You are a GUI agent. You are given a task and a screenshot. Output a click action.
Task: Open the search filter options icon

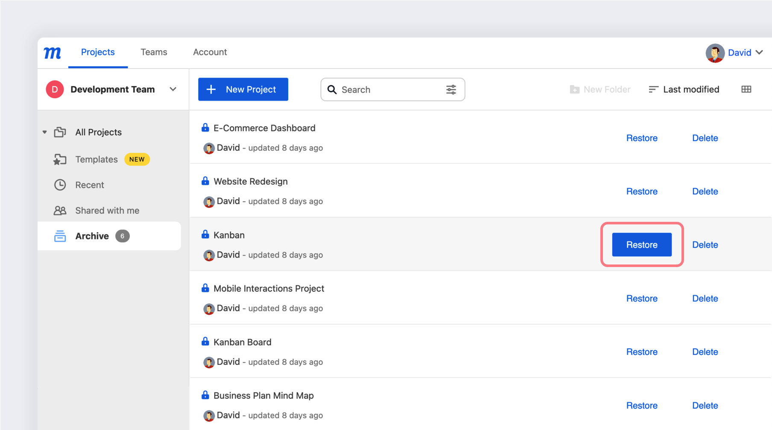click(x=451, y=90)
